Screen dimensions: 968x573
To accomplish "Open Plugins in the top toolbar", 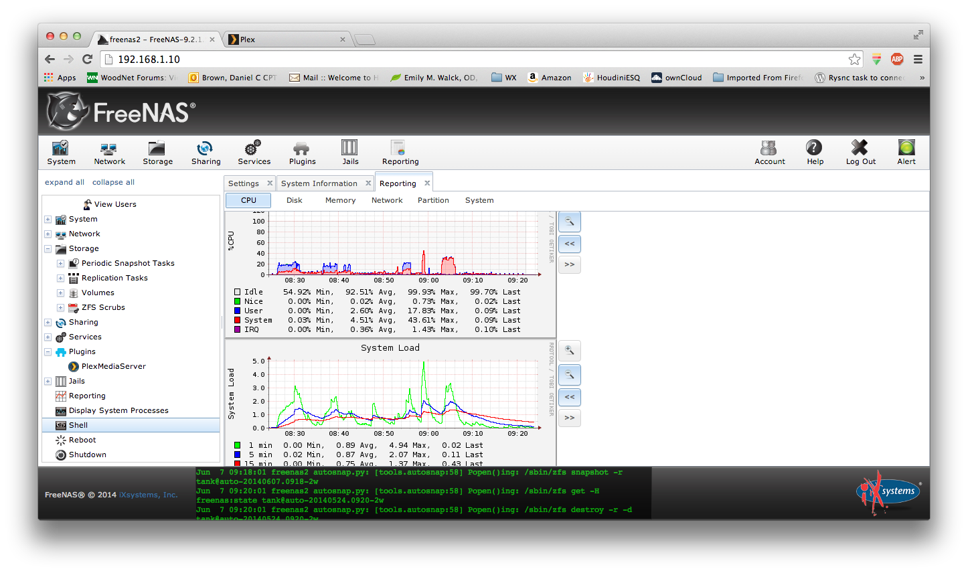I will coord(302,152).
